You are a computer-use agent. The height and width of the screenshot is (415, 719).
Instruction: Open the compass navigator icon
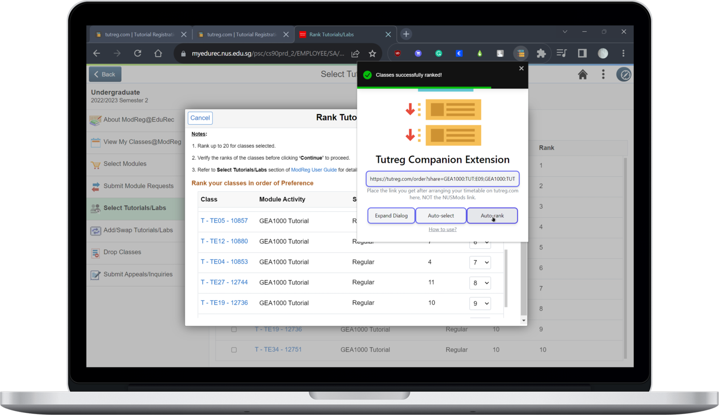624,75
